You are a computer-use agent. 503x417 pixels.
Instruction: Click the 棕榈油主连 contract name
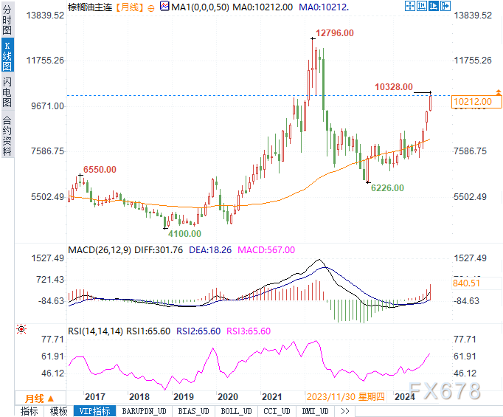tap(90, 7)
